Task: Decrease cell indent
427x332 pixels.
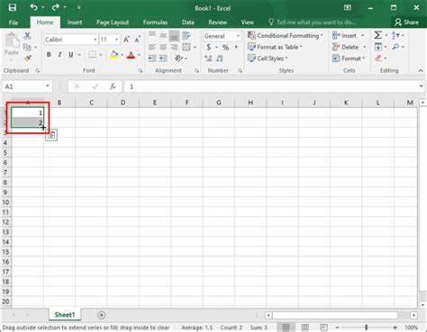Action: [152, 58]
